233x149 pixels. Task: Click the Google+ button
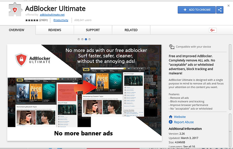[212, 30]
